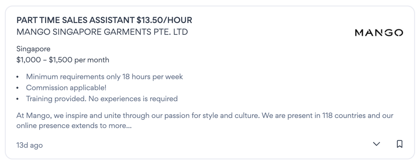Select the "Commission applicable!" bullet point
The height and width of the screenshot is (164, 416).
tap(63, 88)
